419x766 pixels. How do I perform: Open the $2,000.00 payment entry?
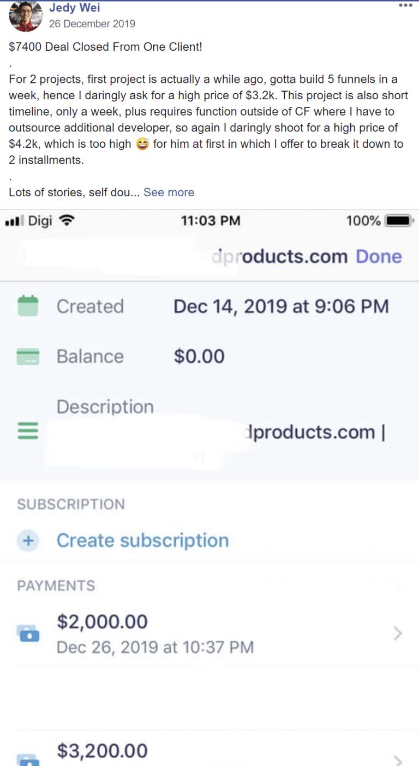[x=209, y=634]
